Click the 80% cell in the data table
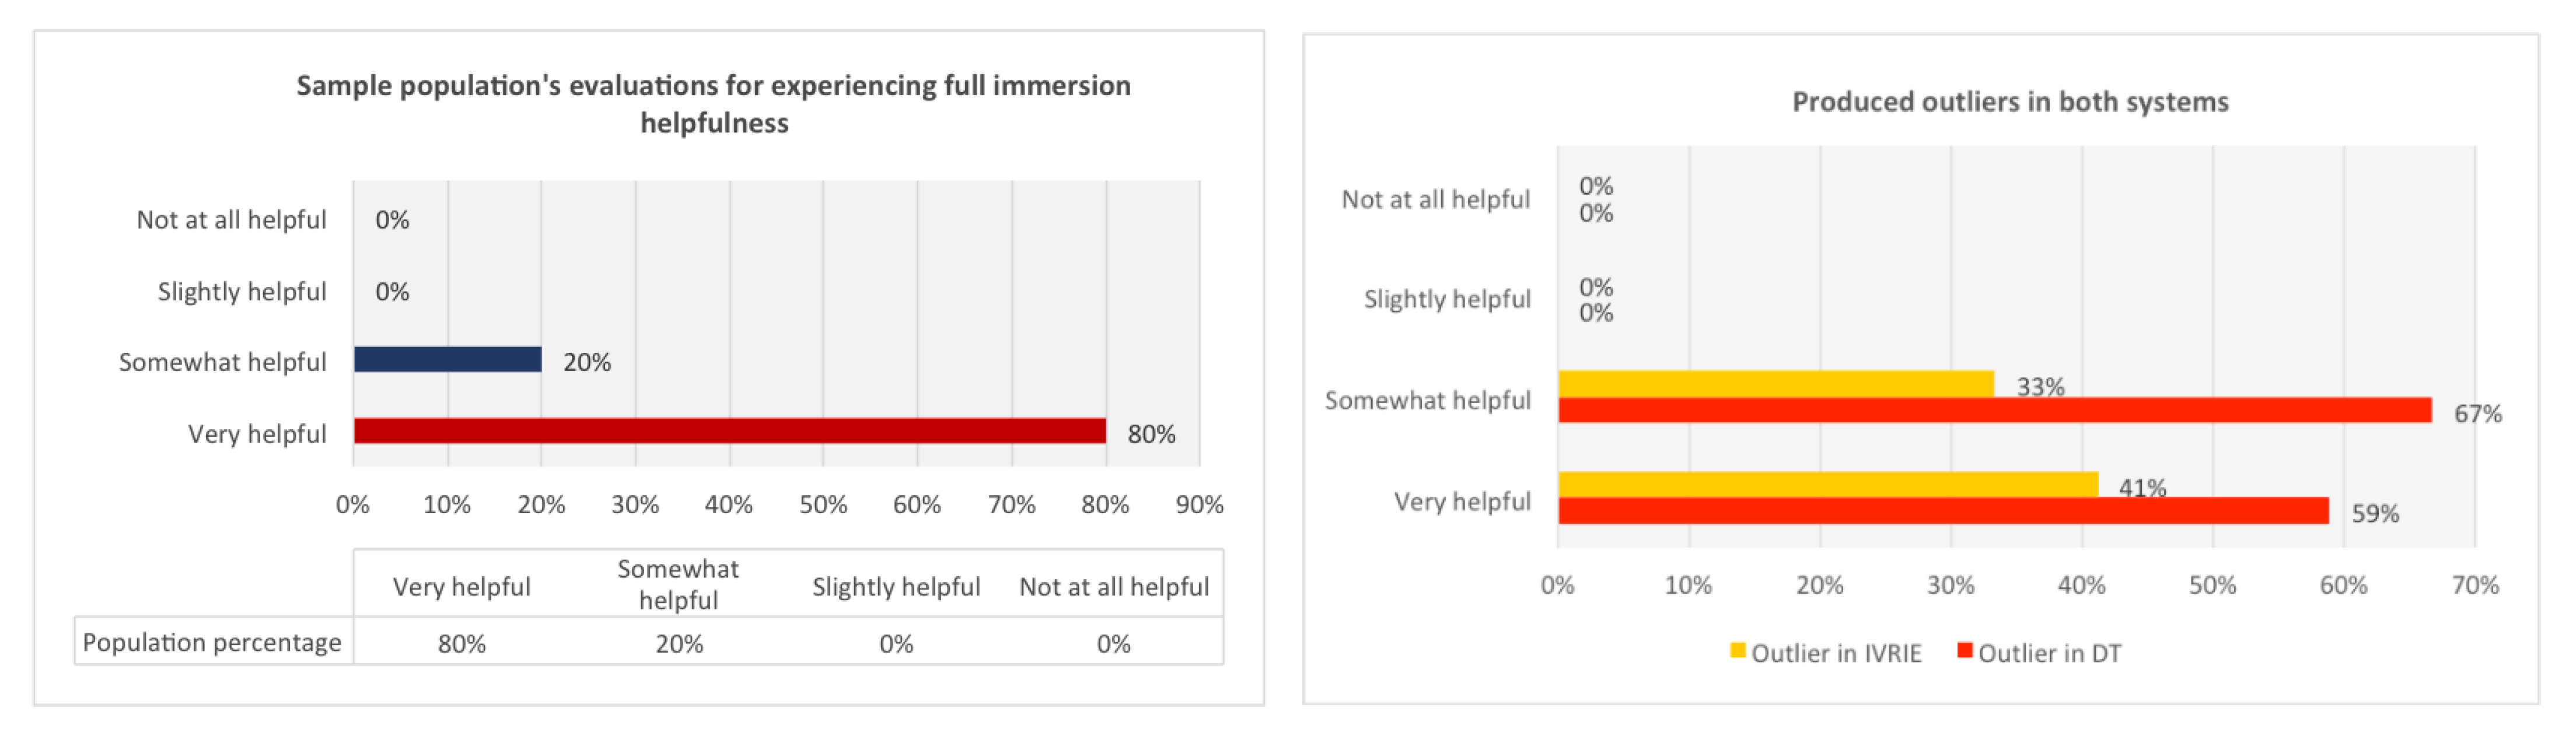This screenshot has width=2576, height=736. [461, 643]
